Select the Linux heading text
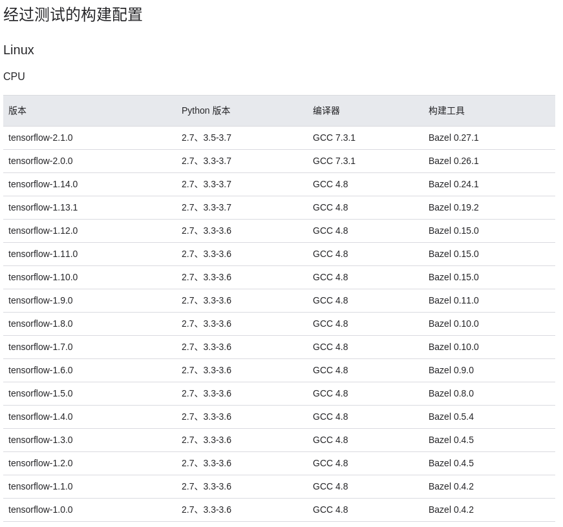This screenshot has height=527, width=563. [x=19, y=50]
